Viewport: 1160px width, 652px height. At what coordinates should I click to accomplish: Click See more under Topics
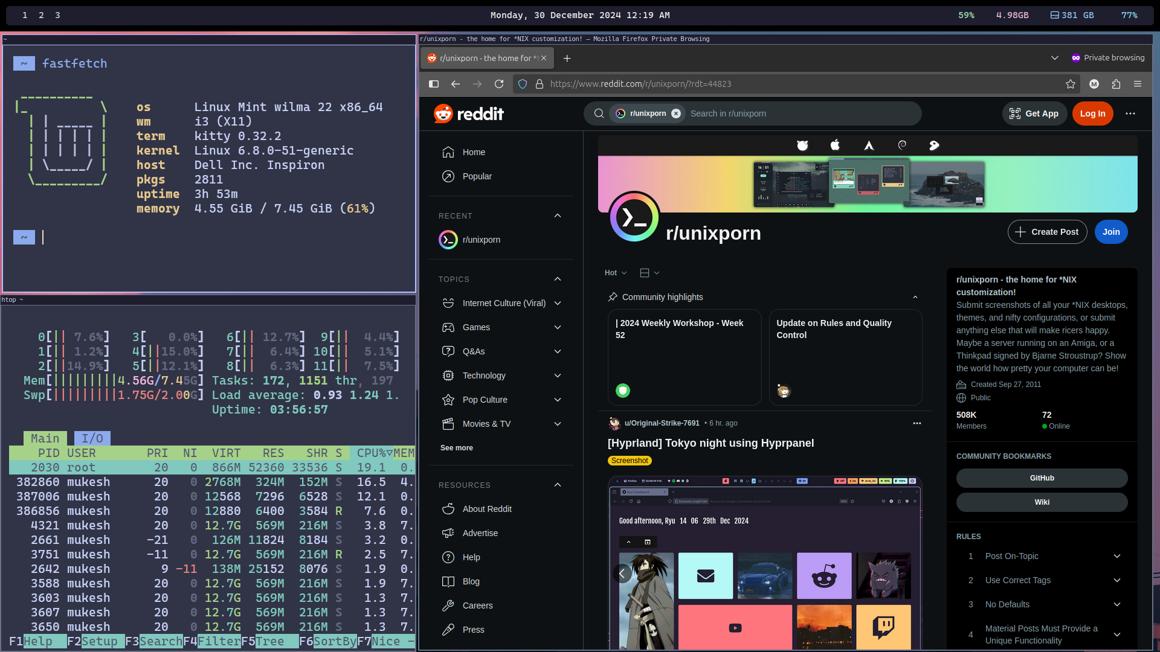point(457,448)
